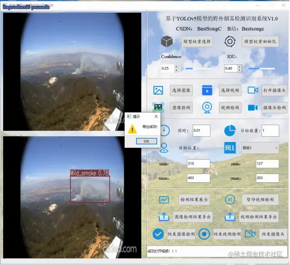Click the pie chart icon beside 目标数量
Image resolution: width=290 pixels, height=265 pixels.
click(x=230, y=130)
